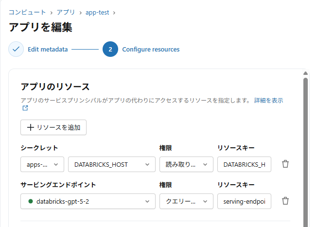Click the checkmark circle for Edit metadata
Image resolution: width=317 pixels, height=227 pixels.
(16, 49)
